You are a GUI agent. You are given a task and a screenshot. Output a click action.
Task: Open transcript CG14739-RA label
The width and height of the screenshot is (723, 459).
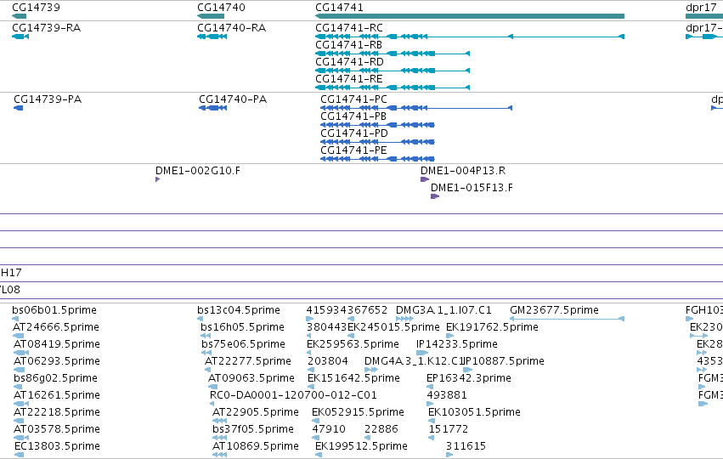point(47,28)
